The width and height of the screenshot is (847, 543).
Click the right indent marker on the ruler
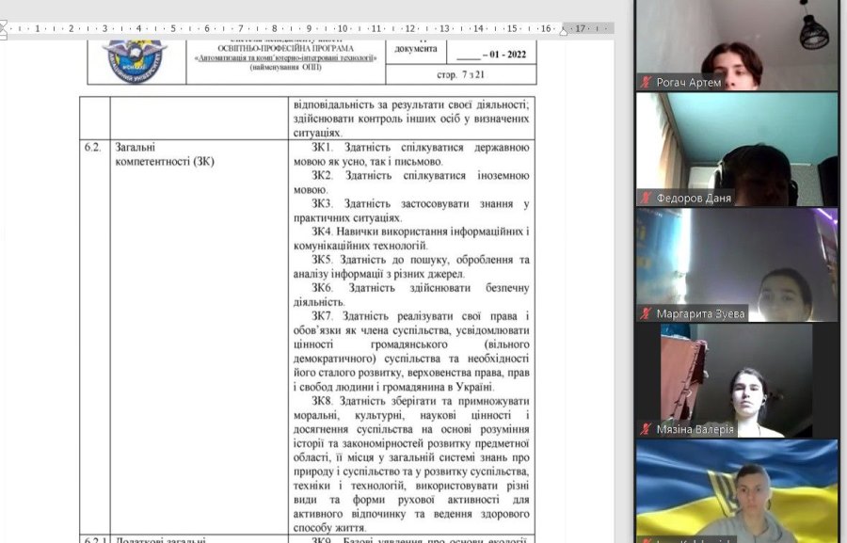pyautogui.click(x=564, y=31)
